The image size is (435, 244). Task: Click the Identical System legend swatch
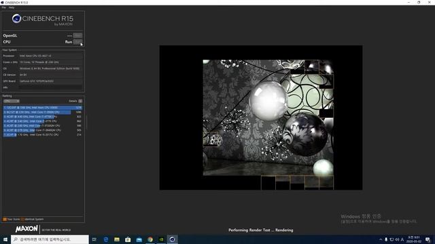pos(22,220)
